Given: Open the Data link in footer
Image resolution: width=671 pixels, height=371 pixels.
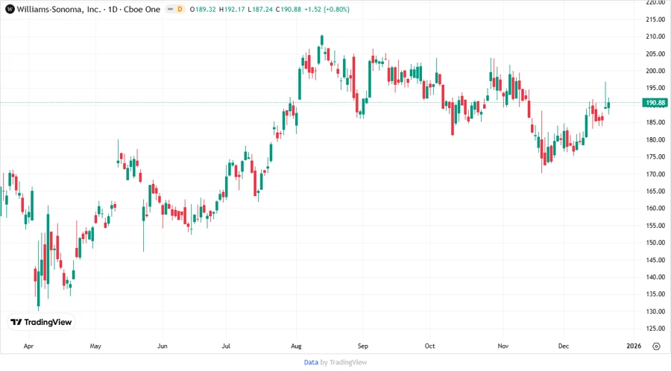Looking at the screenshot, I should pyautogui.click(x=311, y=363).
